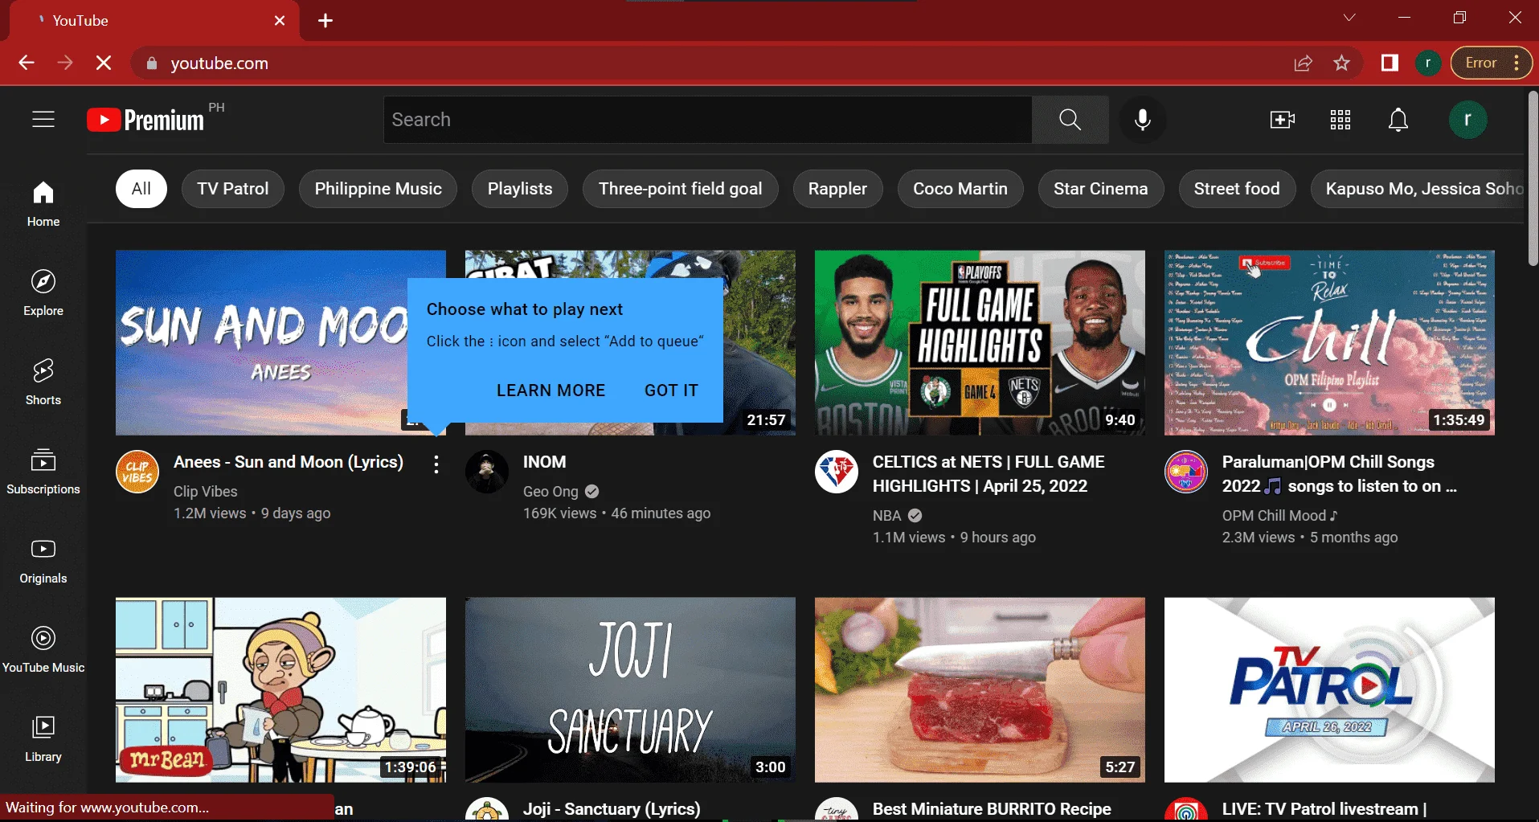Viewport: 1539px width, 822px height.
Task: Select the TV Patrol filter chip
Action: click(233, 189)
